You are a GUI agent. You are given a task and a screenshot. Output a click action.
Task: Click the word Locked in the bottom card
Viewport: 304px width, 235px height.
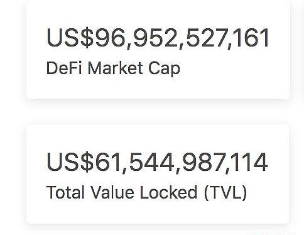168,192
